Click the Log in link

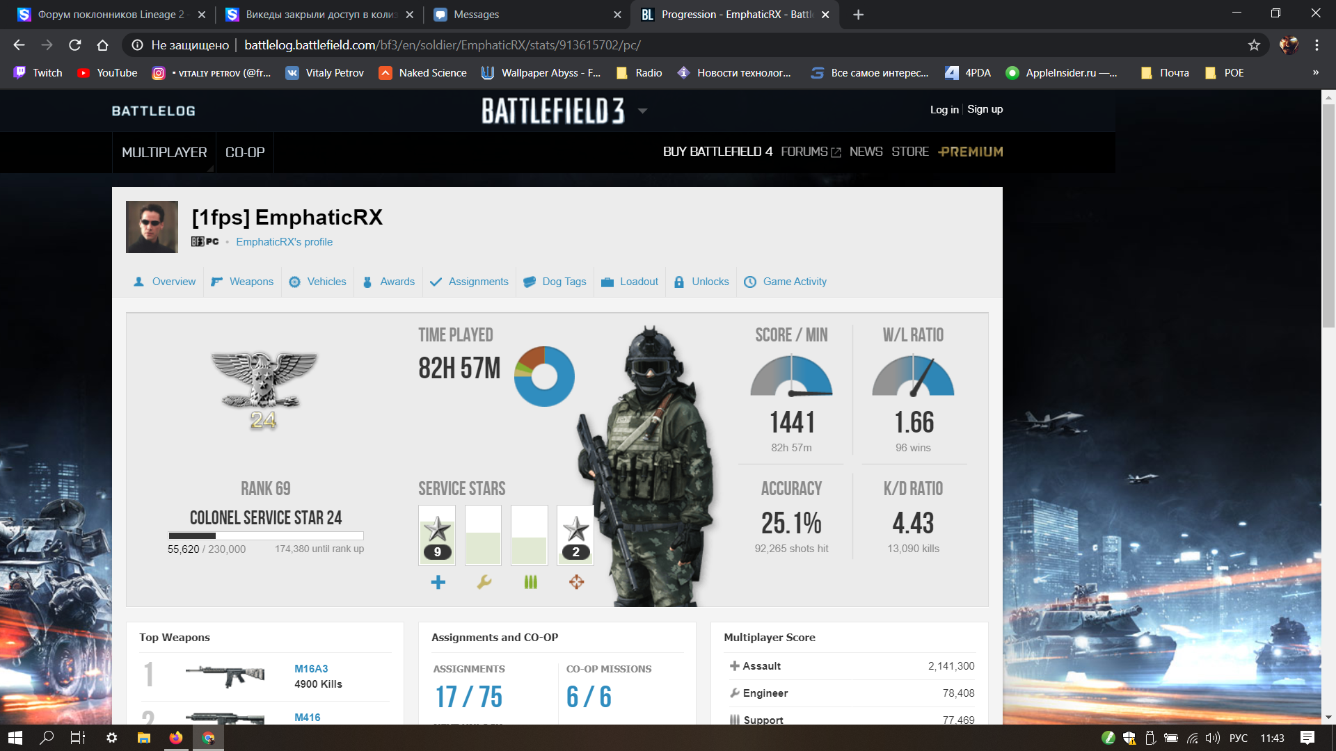tap(944, 109)
